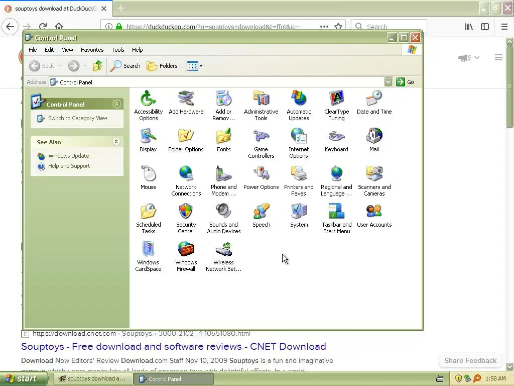
Task: Open the Help menu
Action: click(x=137, y=50)
